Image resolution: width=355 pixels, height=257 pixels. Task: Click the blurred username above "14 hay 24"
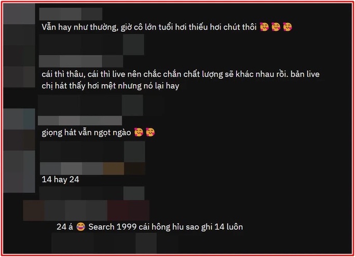[92, 169]
